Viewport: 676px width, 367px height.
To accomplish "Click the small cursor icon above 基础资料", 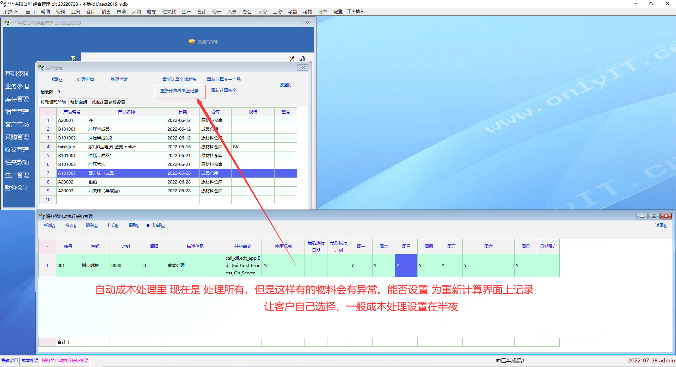I will tap(73, 58).
